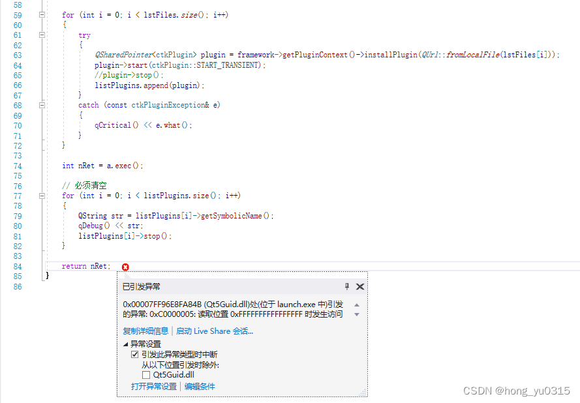Click exception popup title text

(142, 286)
